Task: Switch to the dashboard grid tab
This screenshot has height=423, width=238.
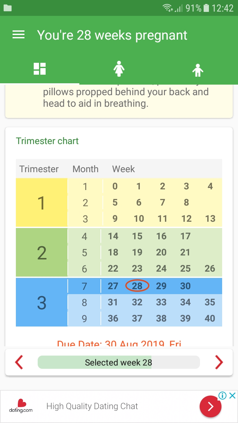Action: 40,69
